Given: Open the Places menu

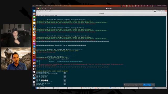Looking at the screenshot, I should click(46, 11).
